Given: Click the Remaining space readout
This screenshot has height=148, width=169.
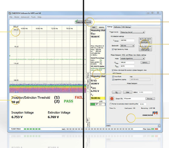Looking at the screenshot, I should click(x=148, y=108).
